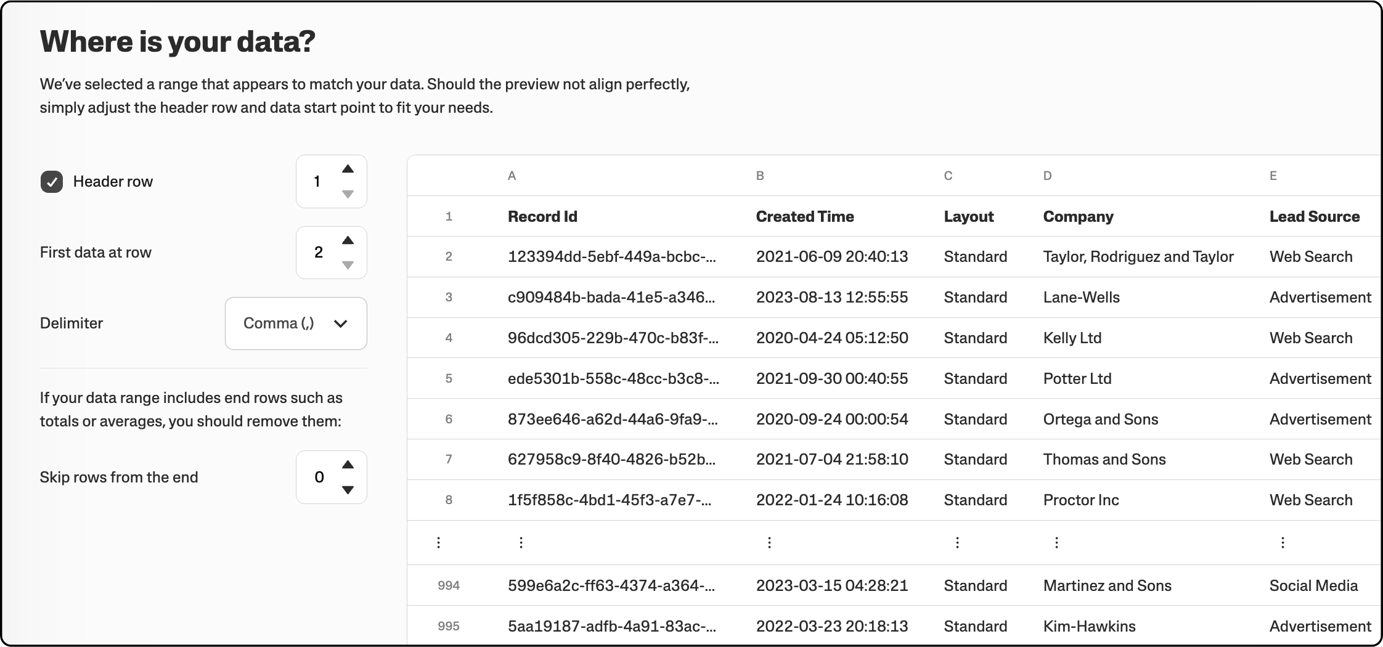Click the First data at row field

click(318, 253)
